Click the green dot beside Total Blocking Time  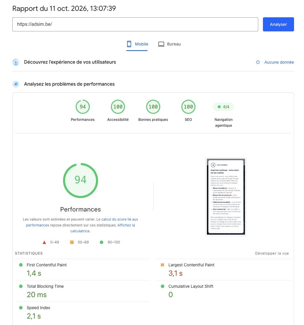[x=21, y=286]
